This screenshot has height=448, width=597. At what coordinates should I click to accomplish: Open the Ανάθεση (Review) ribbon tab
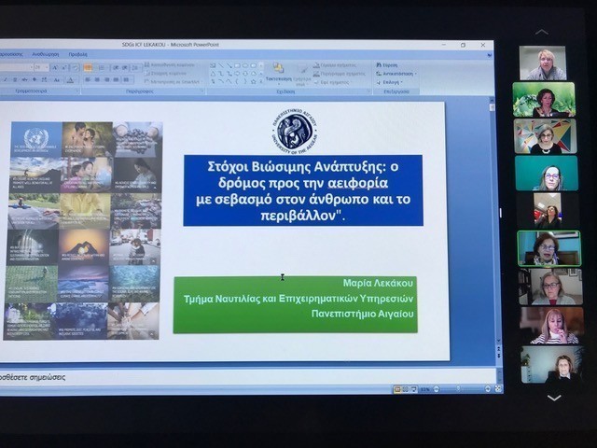[x=45, y=54]
